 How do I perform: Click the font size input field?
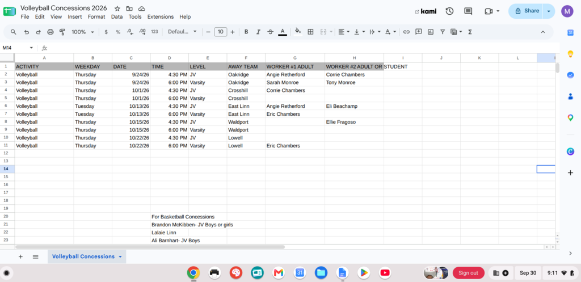pyautogui.click(x=221, y=32)
